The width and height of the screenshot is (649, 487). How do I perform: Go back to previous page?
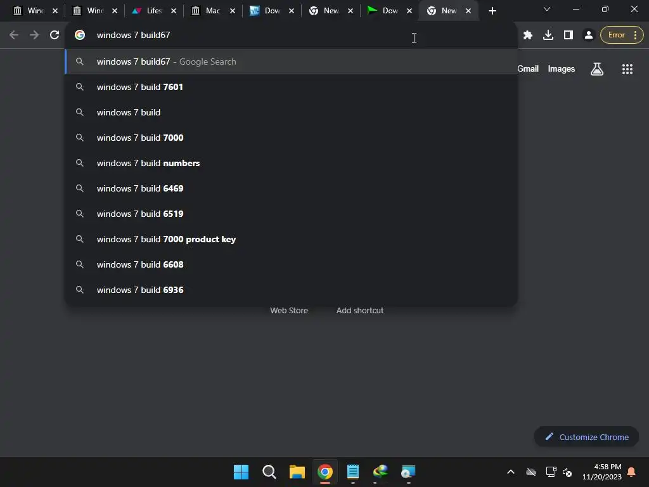coord(14,36)
